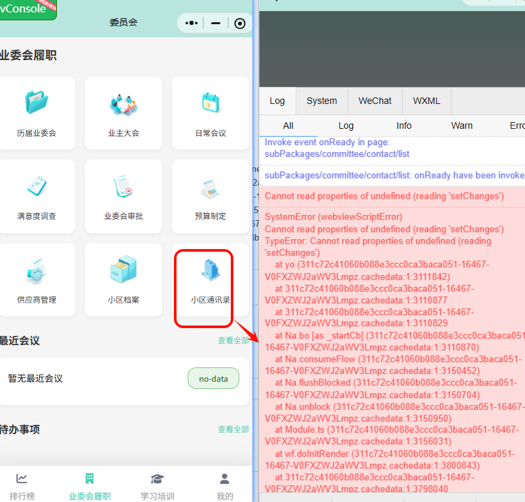Filter logs with the Warn tab
The height and width of the screenshot is (502, 525).
point(462,125)
